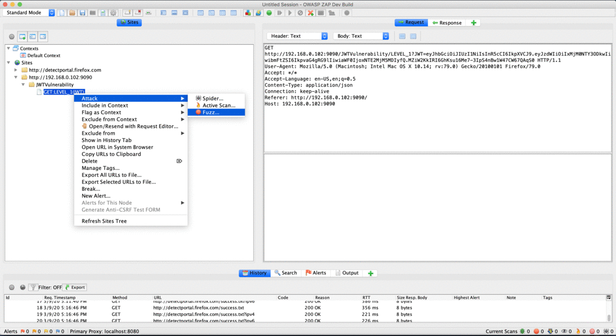Start the Quick Start green play icon
This screenshot has width=616, height=336.
pyautogui.click(x=269, y=12)
